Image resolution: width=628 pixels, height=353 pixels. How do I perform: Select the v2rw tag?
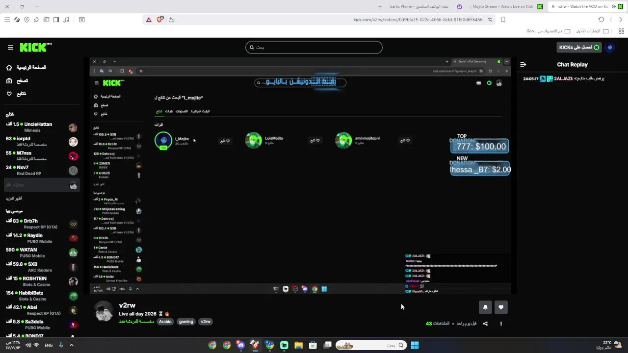pyautogui.click(x=206, y=322)
